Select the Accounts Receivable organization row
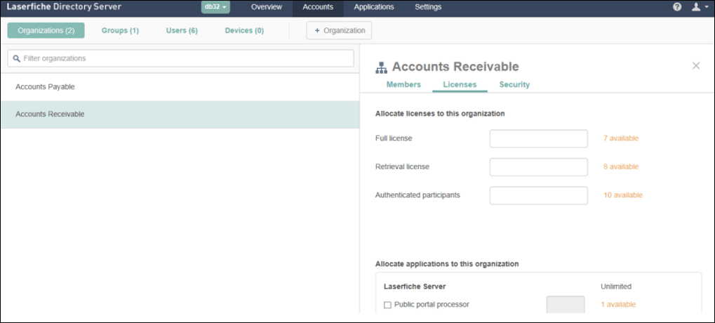This screenshot has height=323, width=715. point(180,114)
